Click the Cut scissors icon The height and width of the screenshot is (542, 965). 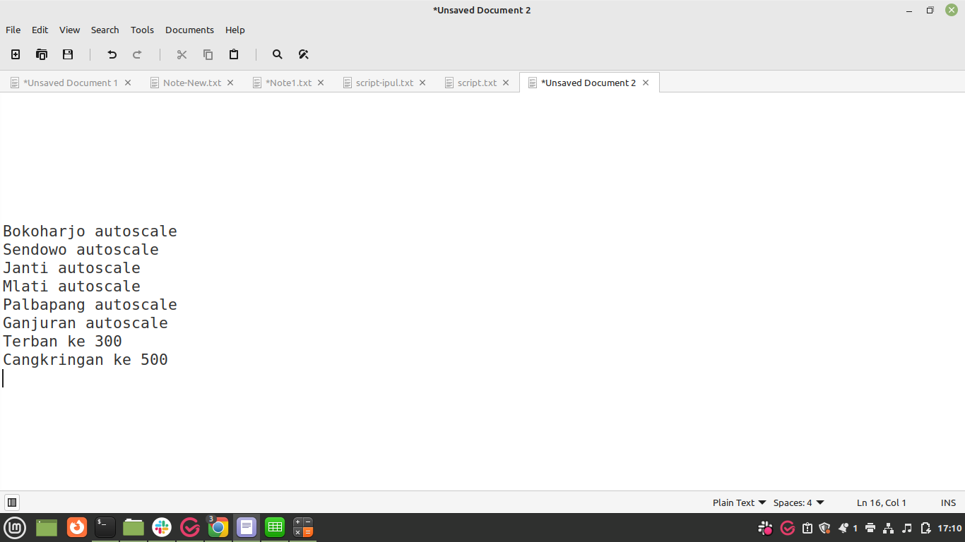coord(182,54)
